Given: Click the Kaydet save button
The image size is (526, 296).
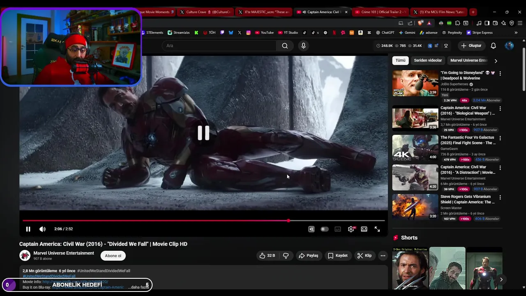Looking at the screenshot, I should (338, 256).
